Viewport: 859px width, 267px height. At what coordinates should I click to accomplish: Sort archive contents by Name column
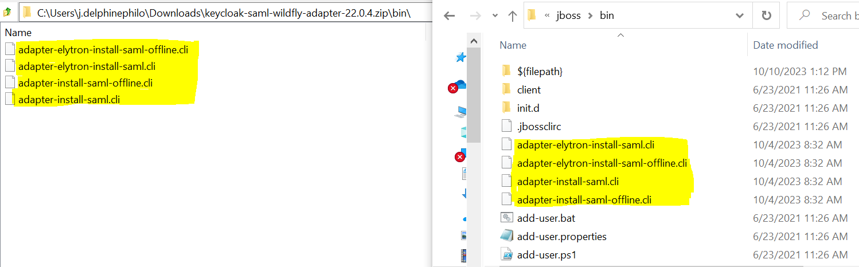[18, 33]
